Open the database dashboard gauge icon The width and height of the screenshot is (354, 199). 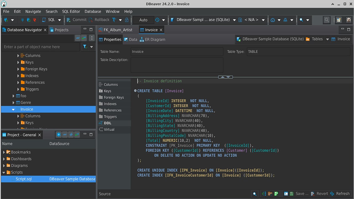tap(273, 20)
